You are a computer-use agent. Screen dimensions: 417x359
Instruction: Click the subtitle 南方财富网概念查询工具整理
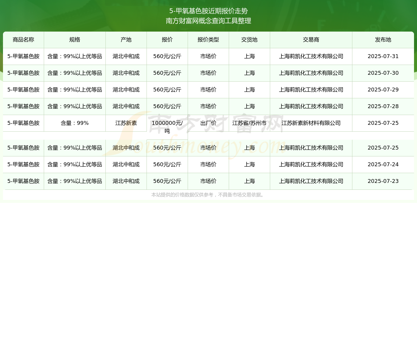pyautogui.click(x=208, y=21)
